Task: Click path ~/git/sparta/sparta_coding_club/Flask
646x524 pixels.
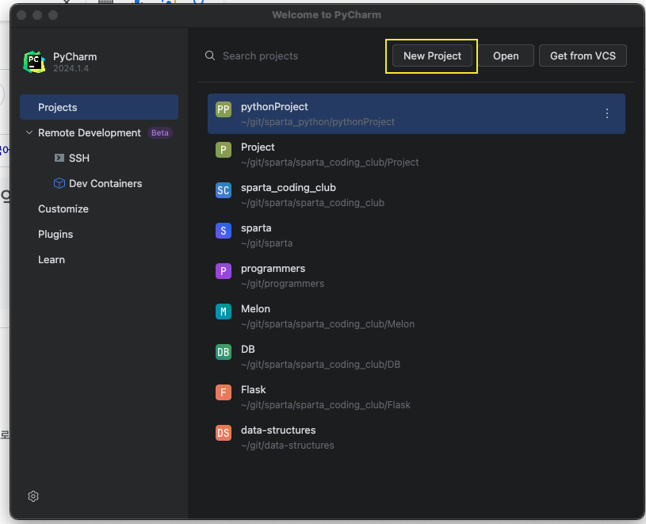Action: [326, 405]
